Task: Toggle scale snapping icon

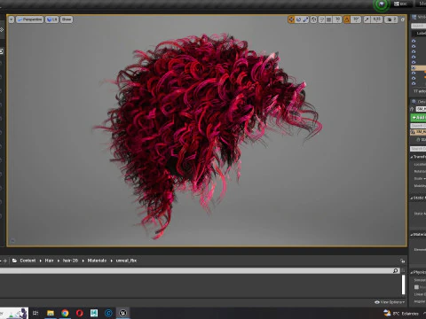Action: [367, 19]
